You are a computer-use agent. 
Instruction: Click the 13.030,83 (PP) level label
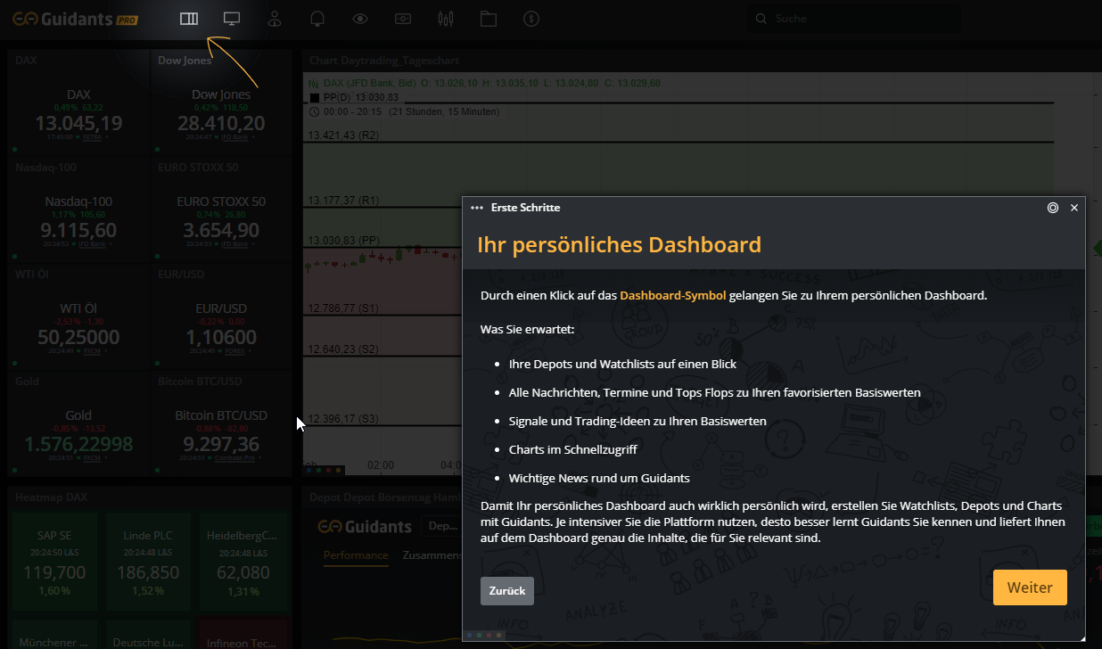coord(344,241)
